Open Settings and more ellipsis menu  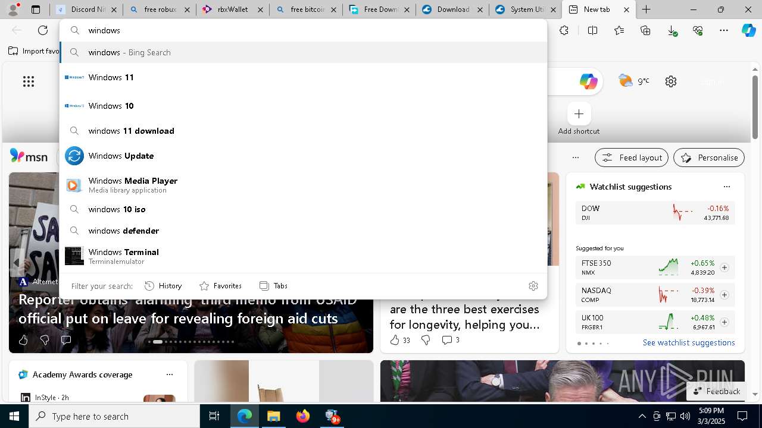724,30
